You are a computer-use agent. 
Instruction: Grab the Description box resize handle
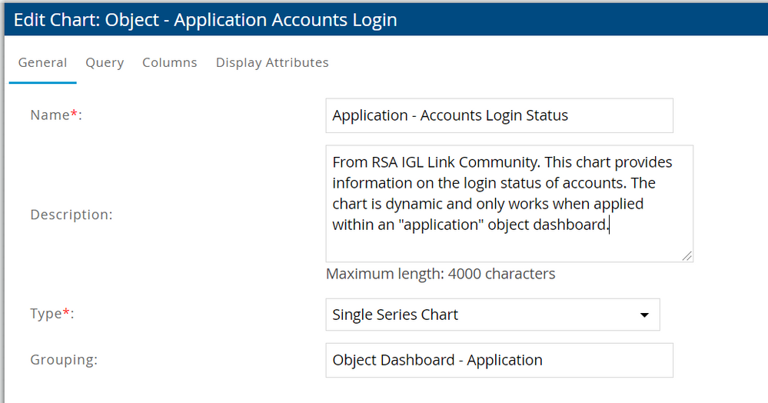(686, 255)
